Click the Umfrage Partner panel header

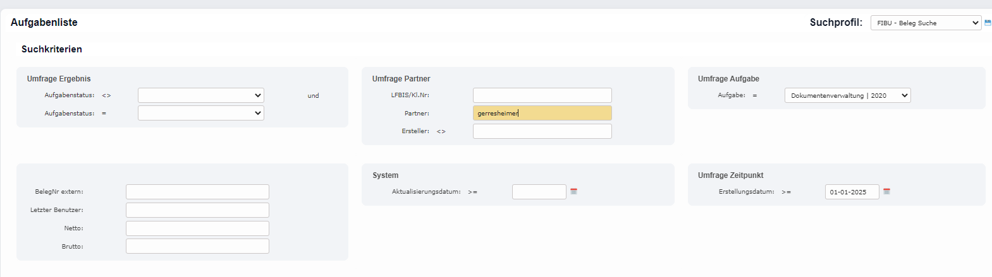[x=401, y=79]
